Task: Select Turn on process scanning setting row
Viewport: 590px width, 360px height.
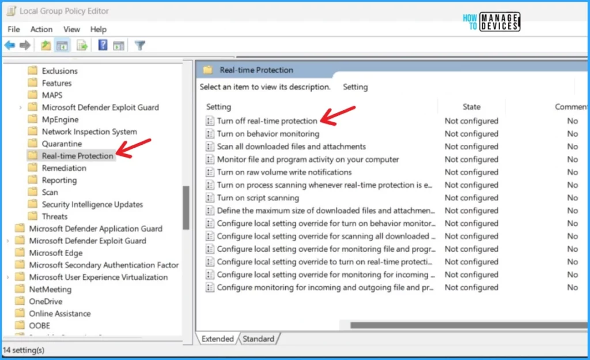Action: (324, 185)
